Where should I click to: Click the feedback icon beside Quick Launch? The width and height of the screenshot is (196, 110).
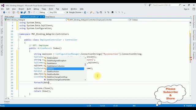coord(150,5)
